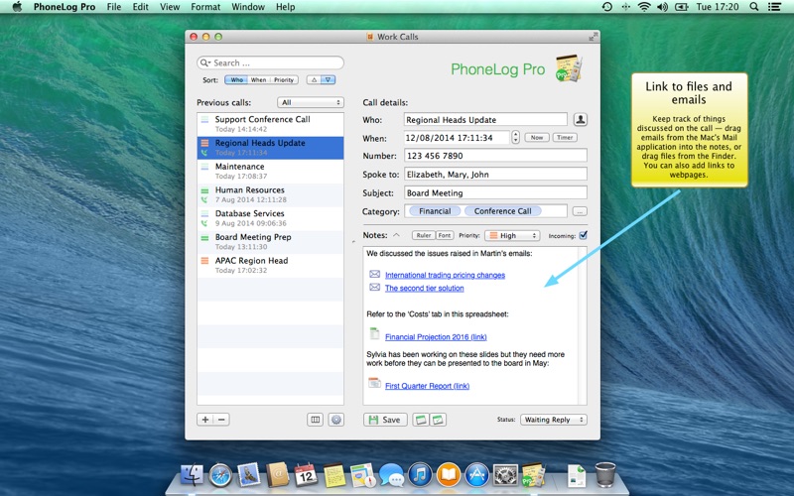794x496 pixels.
Task: Open the Format menu
Action: 205,7
